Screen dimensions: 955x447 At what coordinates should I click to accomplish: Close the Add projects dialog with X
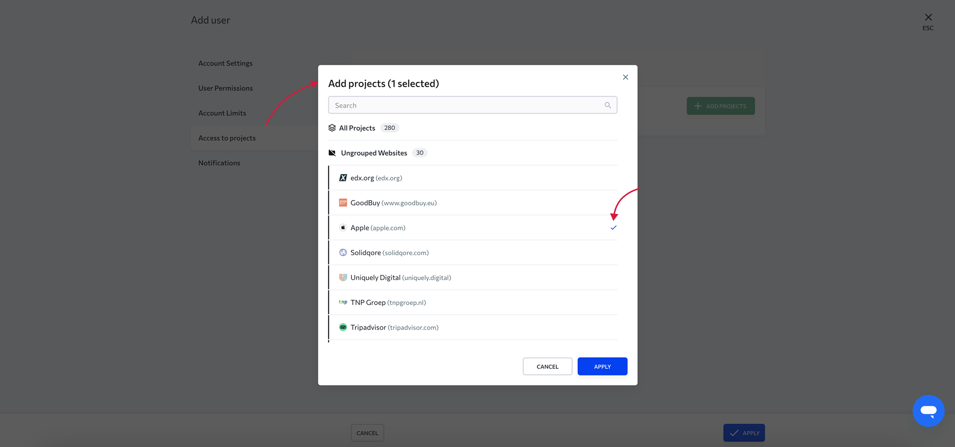(626, 77)
